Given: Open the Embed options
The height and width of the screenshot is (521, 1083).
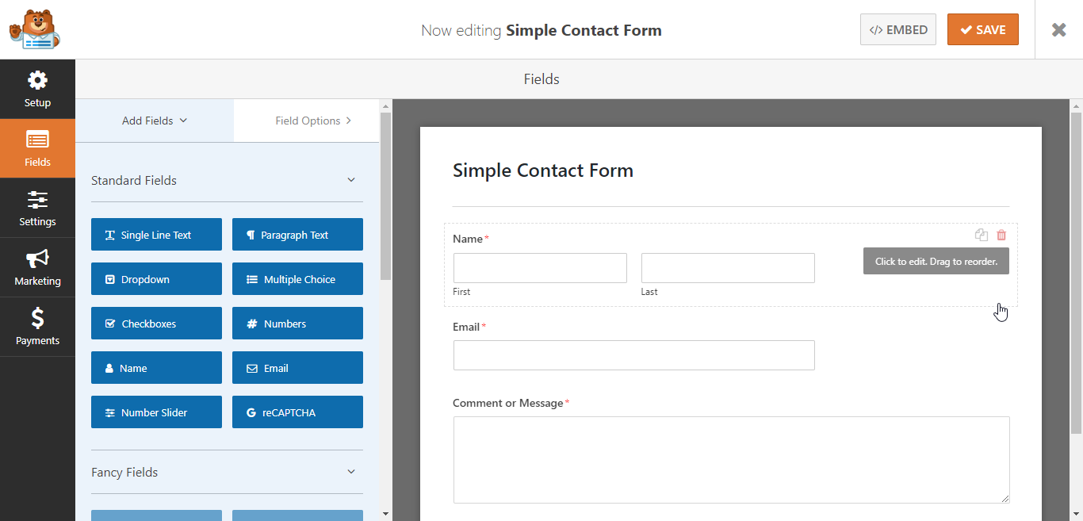Looking at the screenshot, I should 898,29.
